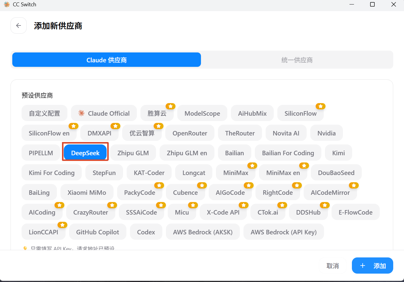Click the CC Switch app logo icon
The height and width of the screenshot is (282, 404).
pos(7,4)
